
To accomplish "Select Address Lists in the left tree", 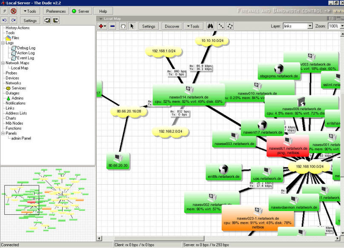I will click(16, 113).
